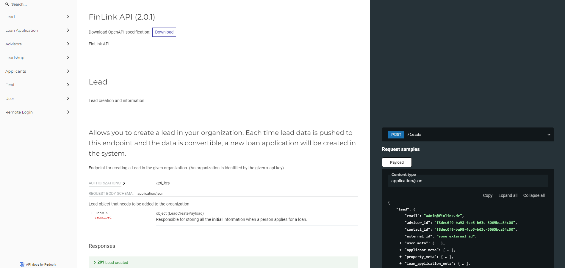Click Expand all in request sample
Viewport: 565px width, 268px height.
click(x=508, y=195)
